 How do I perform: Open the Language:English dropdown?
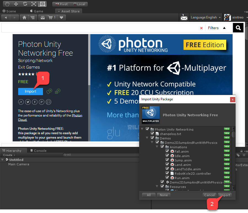pos(206,17)
